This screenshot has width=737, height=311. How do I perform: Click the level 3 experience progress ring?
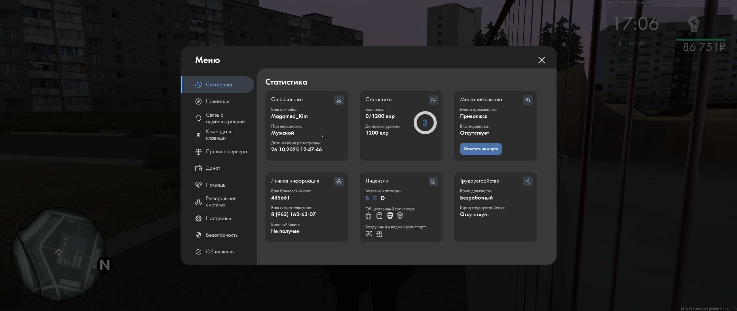pyautogui.click(x=425, y=123)
